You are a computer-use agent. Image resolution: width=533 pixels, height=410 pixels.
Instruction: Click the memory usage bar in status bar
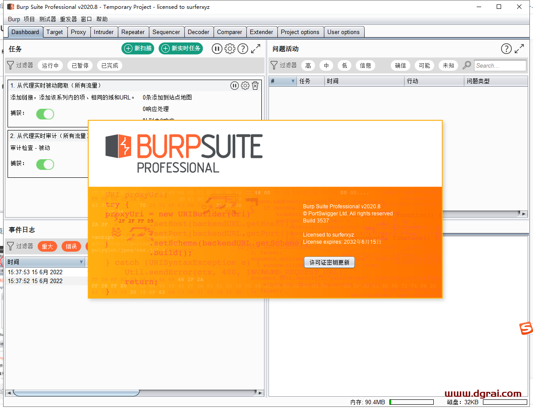pyautogui.click(x=412, y=402)
